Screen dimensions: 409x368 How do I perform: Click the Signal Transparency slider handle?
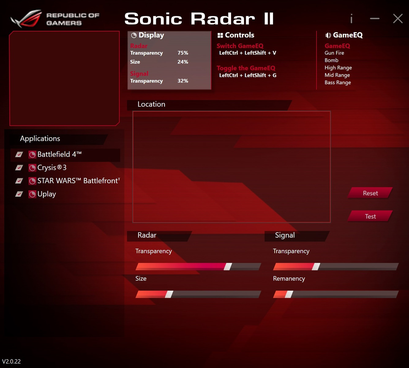[316, 266]
